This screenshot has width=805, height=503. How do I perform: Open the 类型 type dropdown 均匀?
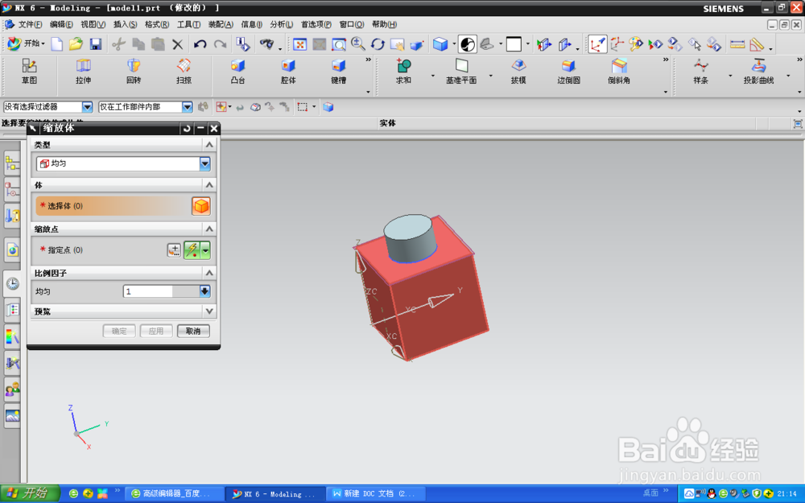pos(123,163)
